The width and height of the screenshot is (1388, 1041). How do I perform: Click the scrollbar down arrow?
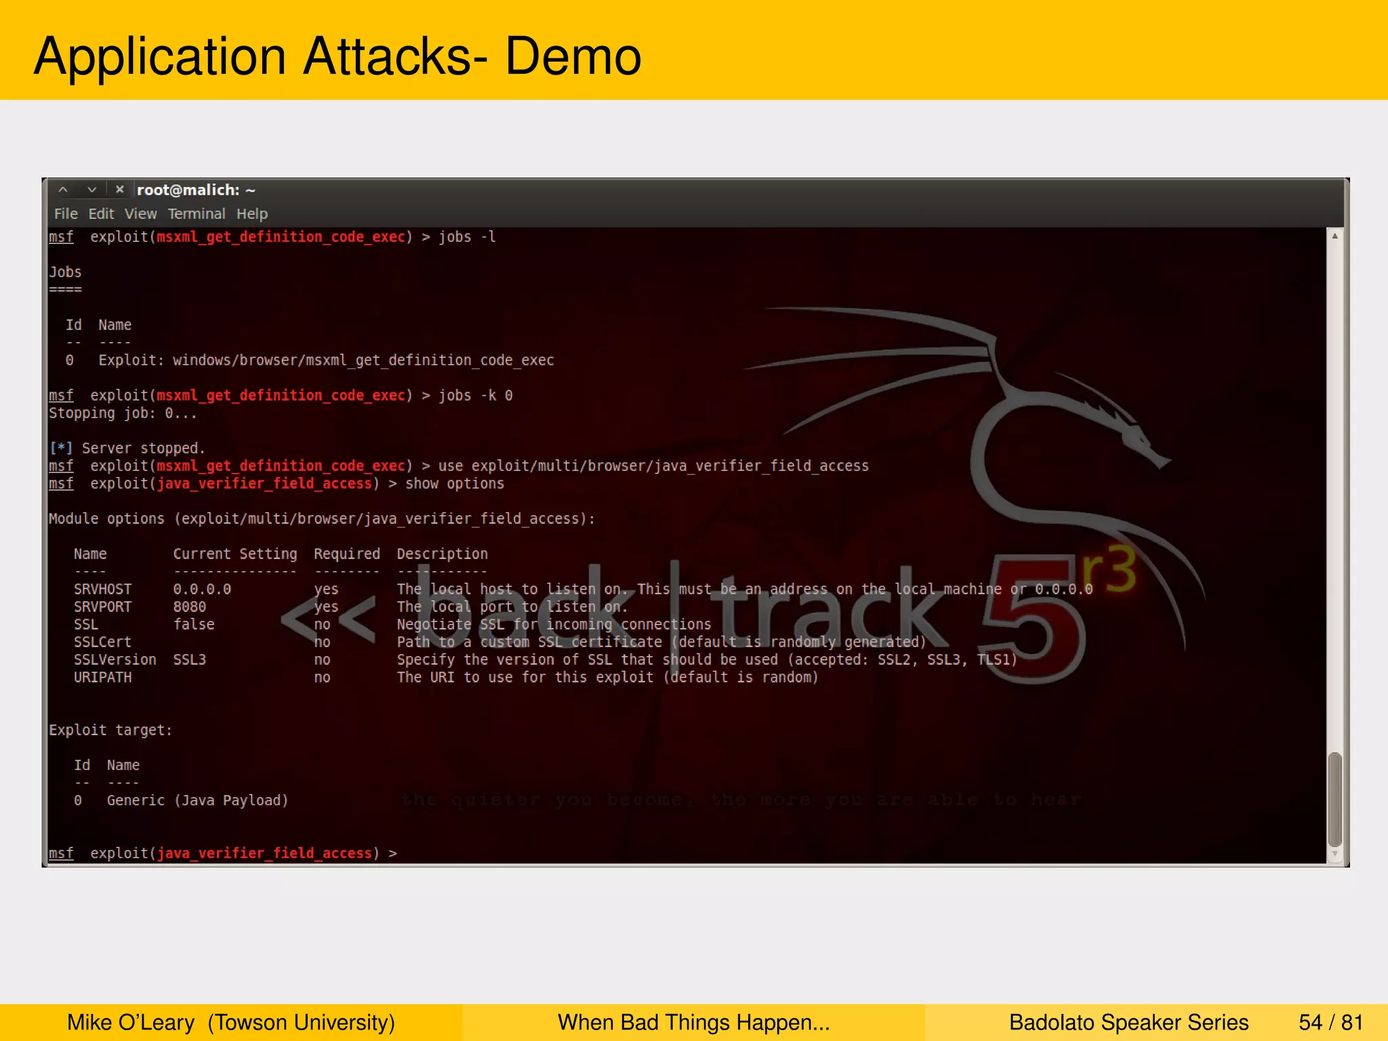[1334, 854]
